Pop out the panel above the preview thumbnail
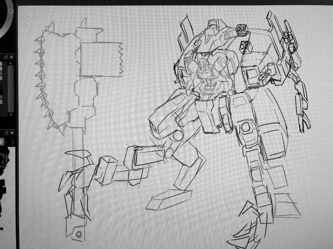333x249 pixels. [x=6, y=133]
